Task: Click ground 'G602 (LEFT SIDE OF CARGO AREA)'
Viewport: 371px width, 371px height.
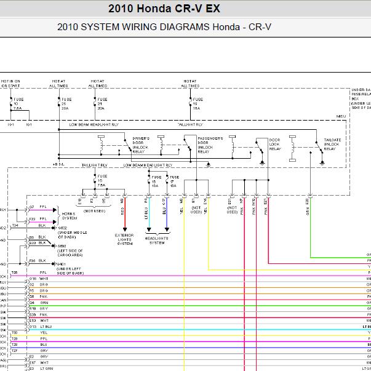Action: 70,250
